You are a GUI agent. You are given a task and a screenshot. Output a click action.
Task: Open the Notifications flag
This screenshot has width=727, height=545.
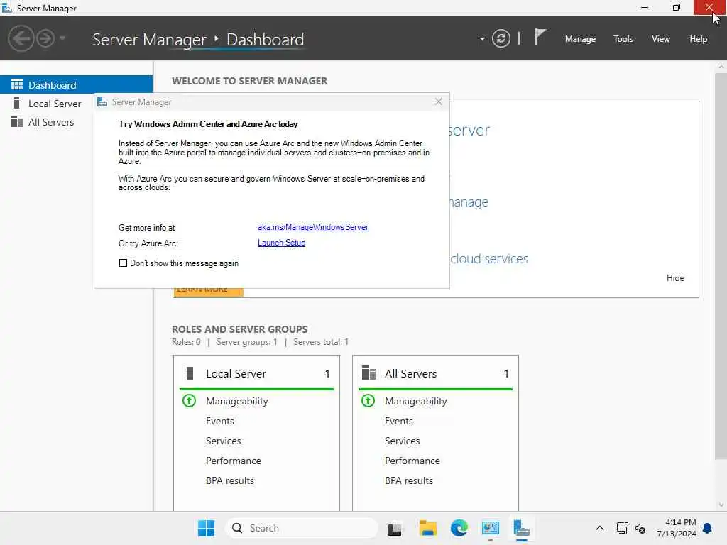click(x=540, y=37)
